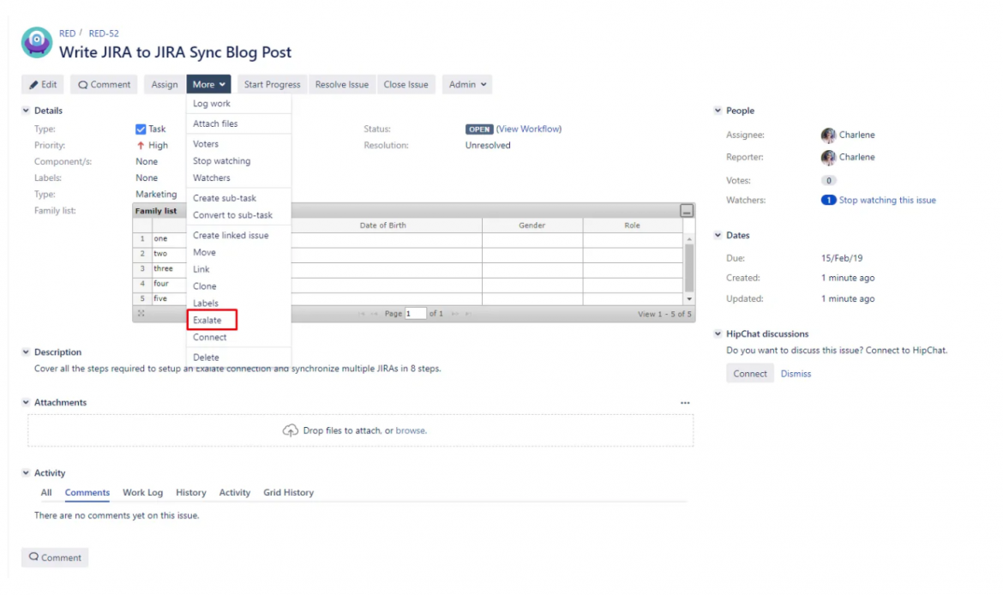The height and width of the screenshot is (595, 1003).
Task: Dismiss the HipChat discussions prompt
Action: [x=796, y=374]
